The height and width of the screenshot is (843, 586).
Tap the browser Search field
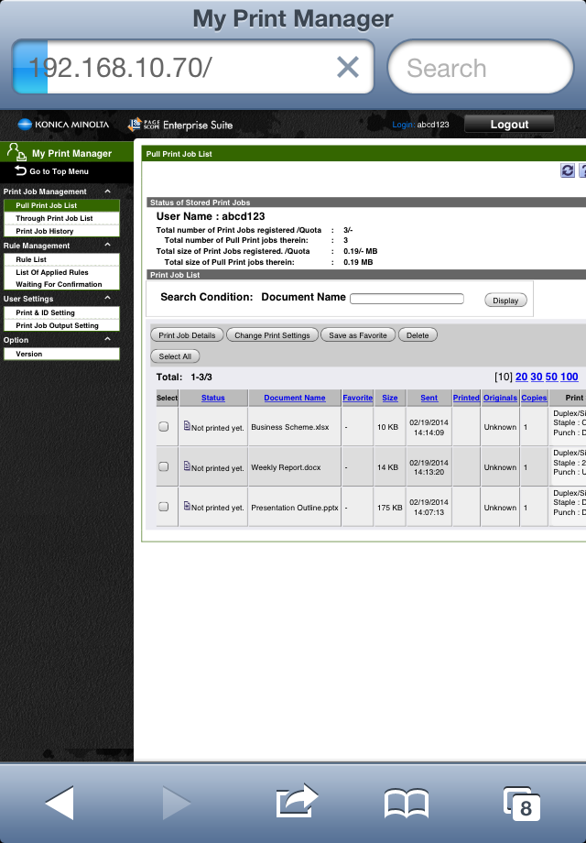(480, 67)
